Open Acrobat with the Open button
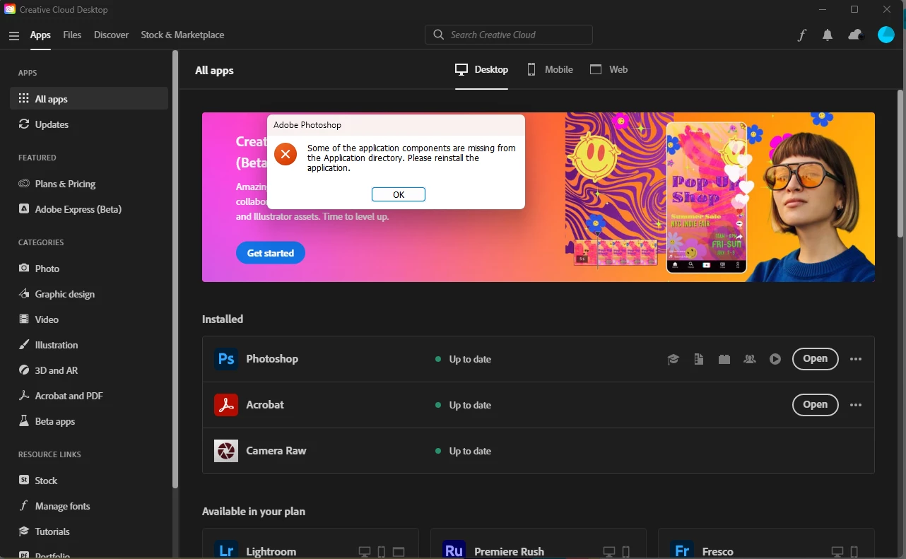The height and width of the screenshot is (559, 906). (815, 405)
